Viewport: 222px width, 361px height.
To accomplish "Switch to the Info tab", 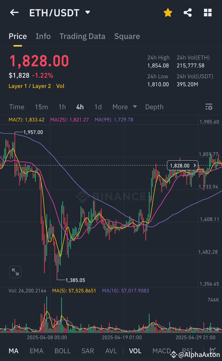I will pyautogui.click(x=43, y=36).
